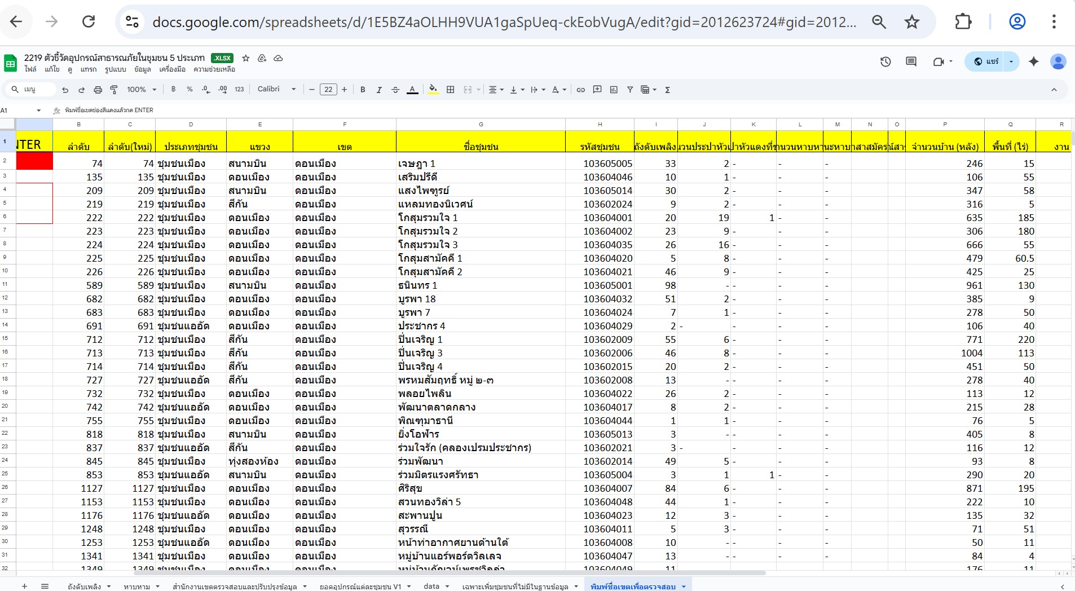Increase font size with plus
Screen dimensions: 1075x591
pyautogui.click(x=344, y=89)
